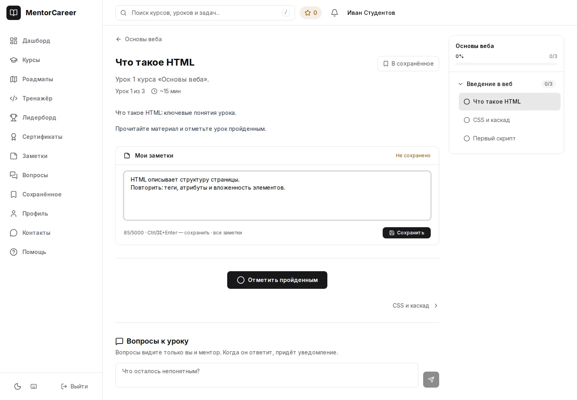Open the Тренажёр code icon

click(14, 98)
